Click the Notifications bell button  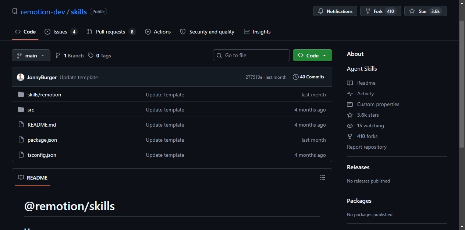[335, 11]
